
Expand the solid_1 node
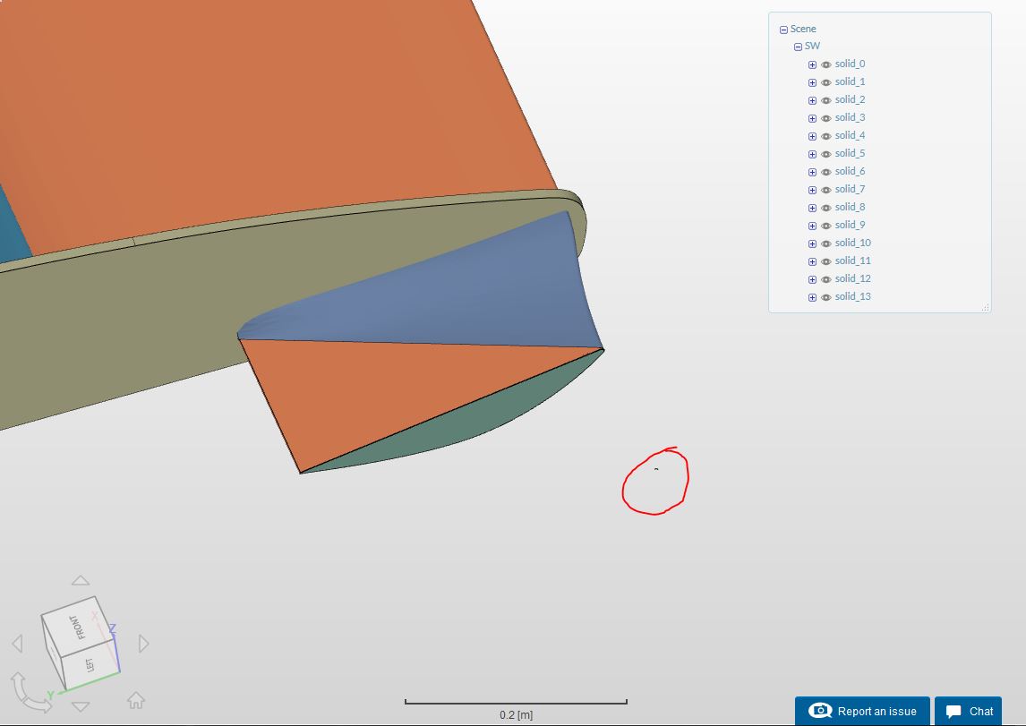(812, 82)
